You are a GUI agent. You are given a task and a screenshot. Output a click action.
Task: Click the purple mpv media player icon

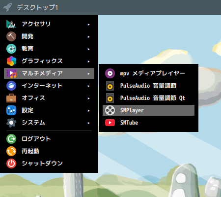[x=110, y=73]
